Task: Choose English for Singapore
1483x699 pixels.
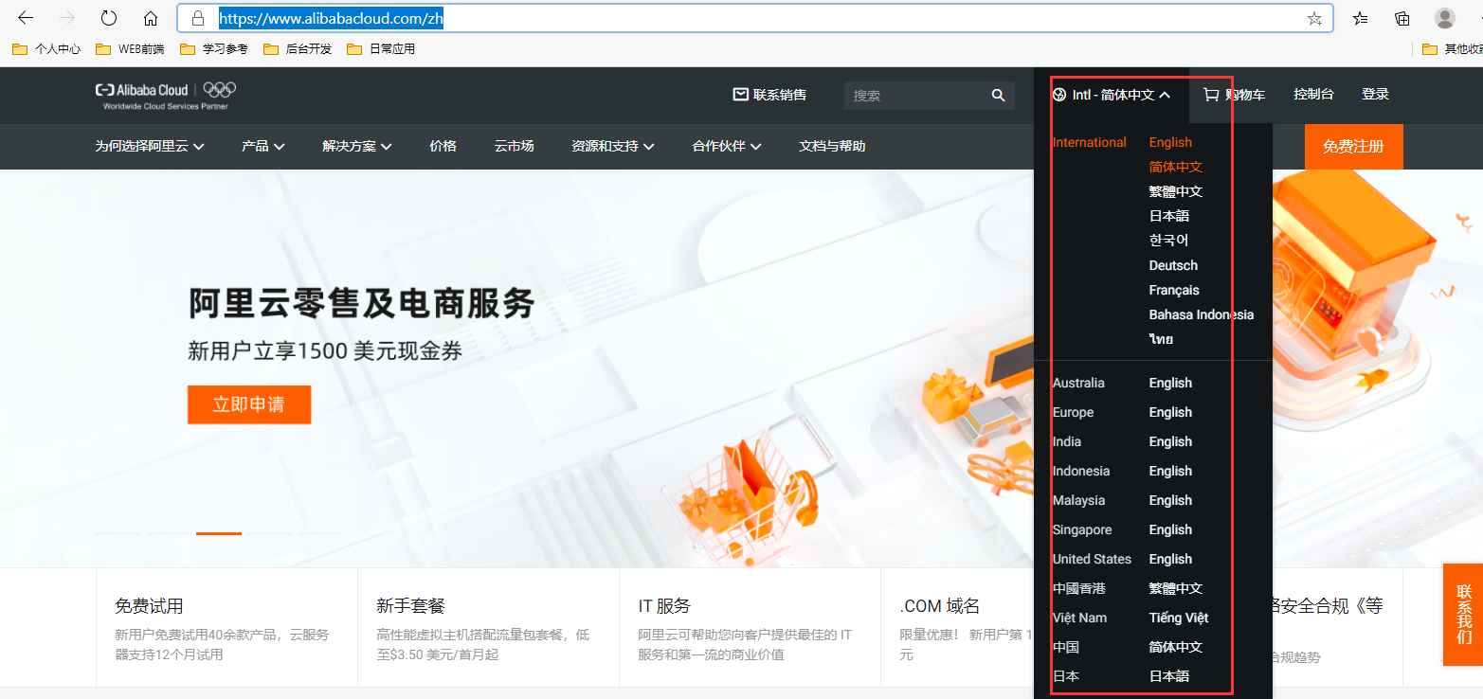Action: pyautogui.click(x=1170, y=529)
